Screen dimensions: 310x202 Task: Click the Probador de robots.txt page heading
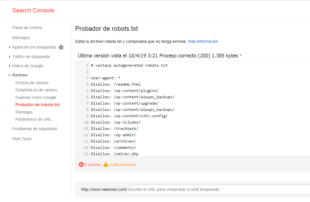click(x=107, y=29)
